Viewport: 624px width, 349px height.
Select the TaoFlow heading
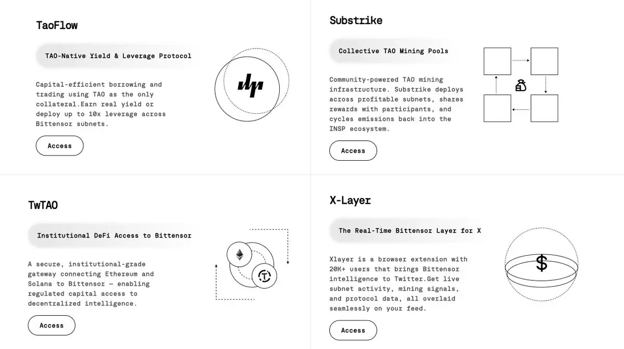point(57,25)
